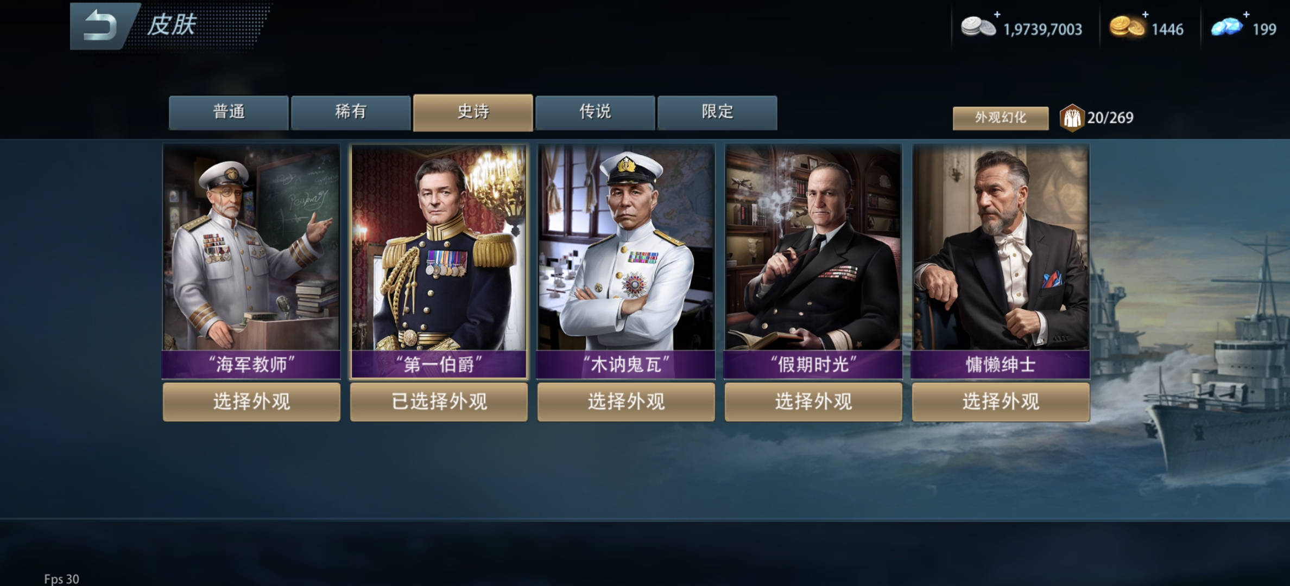Click 已选择外观 under “第一伯爵”
This screenshot has width=1290, height=586.
(439, 402)
